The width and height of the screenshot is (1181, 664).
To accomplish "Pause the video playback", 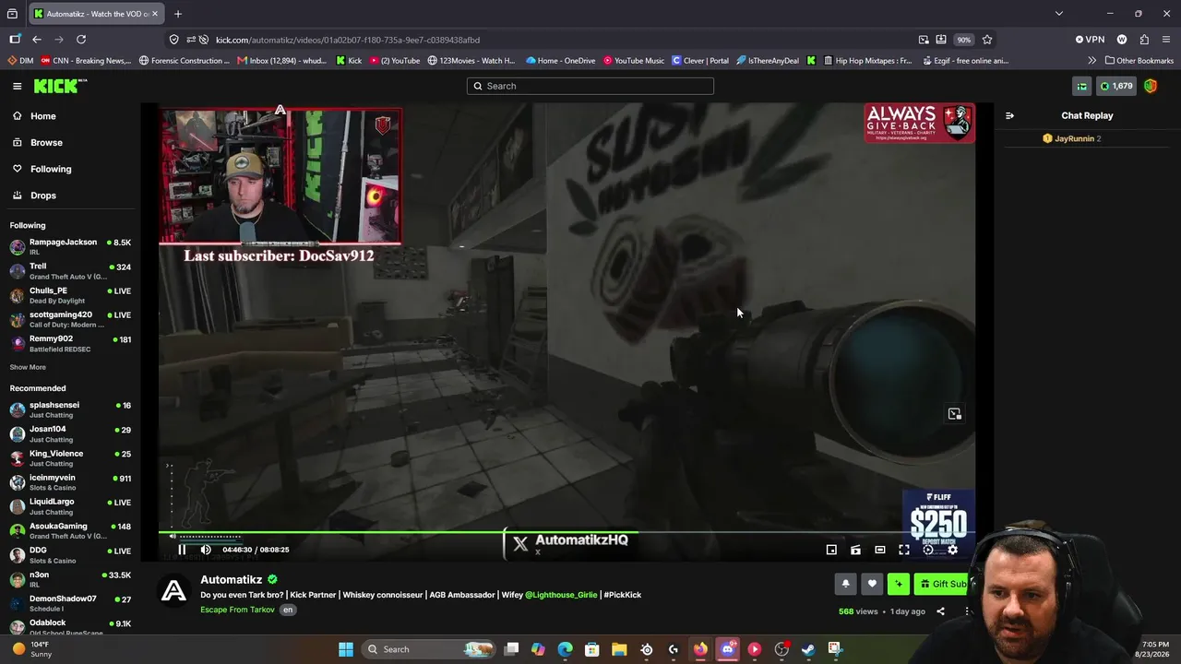I will click(x=182, y=550).
